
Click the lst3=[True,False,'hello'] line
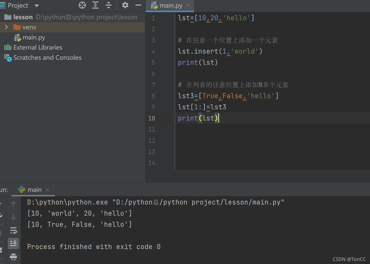(228, 96)
